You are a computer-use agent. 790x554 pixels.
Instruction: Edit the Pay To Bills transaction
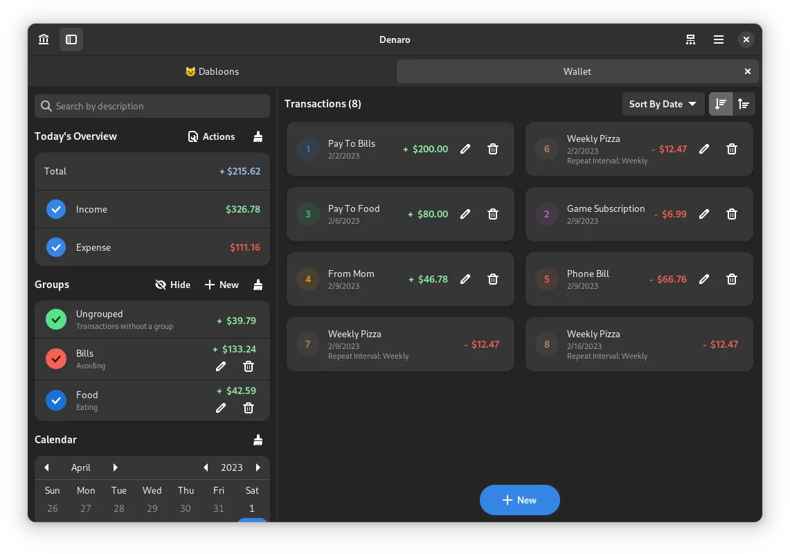(465, 149)
